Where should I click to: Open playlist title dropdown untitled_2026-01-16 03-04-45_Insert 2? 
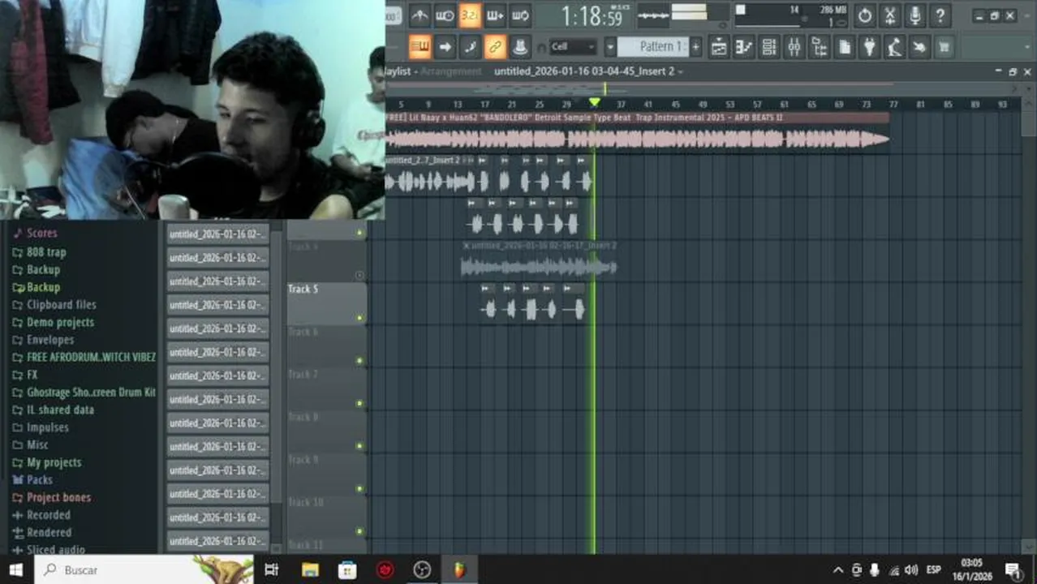588,71
